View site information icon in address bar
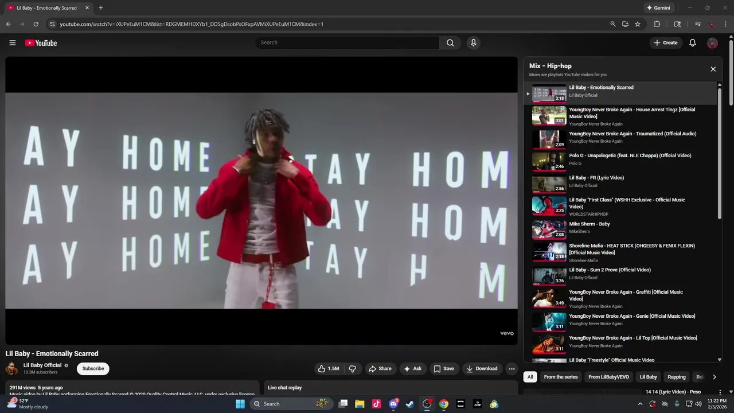Screen dimensions: 734x413 (52, 24)
